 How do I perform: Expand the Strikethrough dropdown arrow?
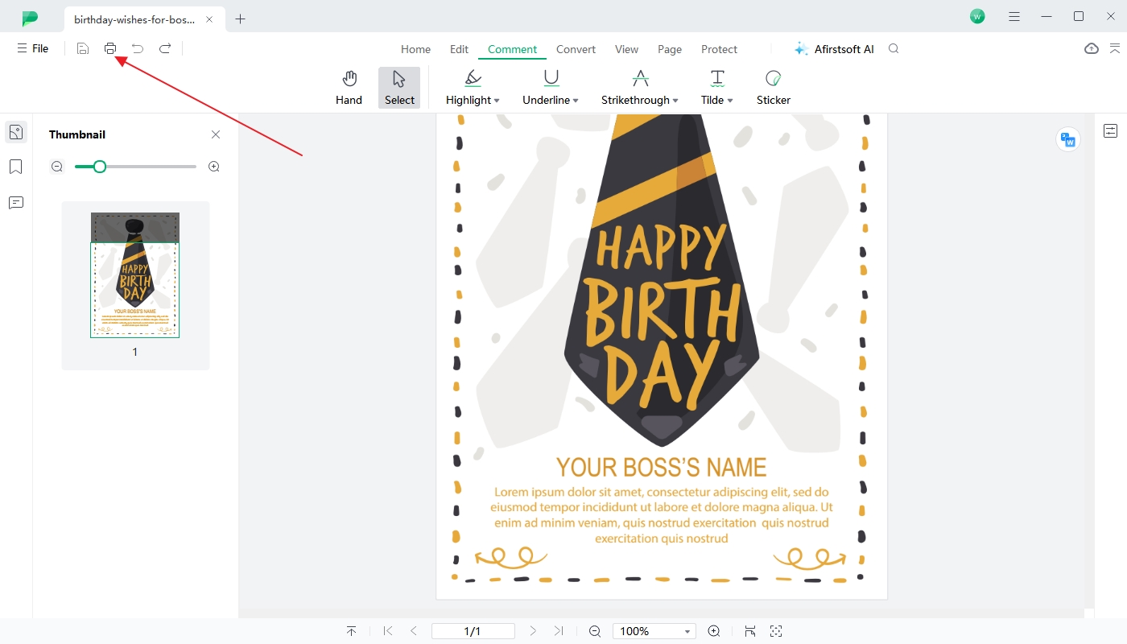675,101
